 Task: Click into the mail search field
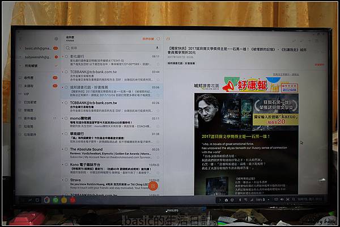[x=112, y=48]
